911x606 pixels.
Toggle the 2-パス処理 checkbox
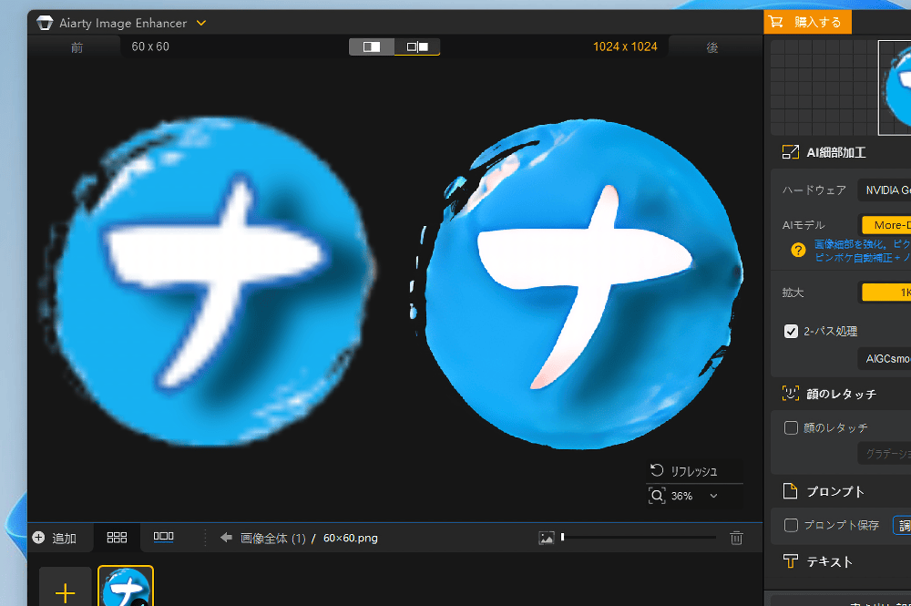tap(791, 331)
